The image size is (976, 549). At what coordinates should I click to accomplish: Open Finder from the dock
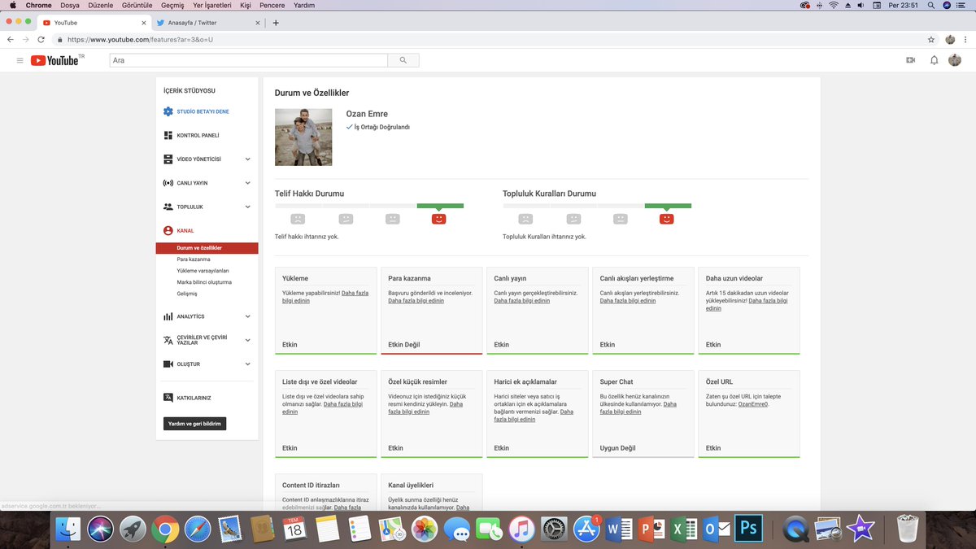68,529
